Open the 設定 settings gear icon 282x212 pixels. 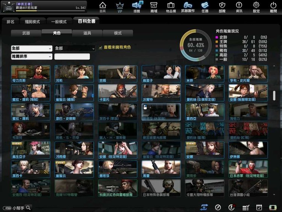256,7
